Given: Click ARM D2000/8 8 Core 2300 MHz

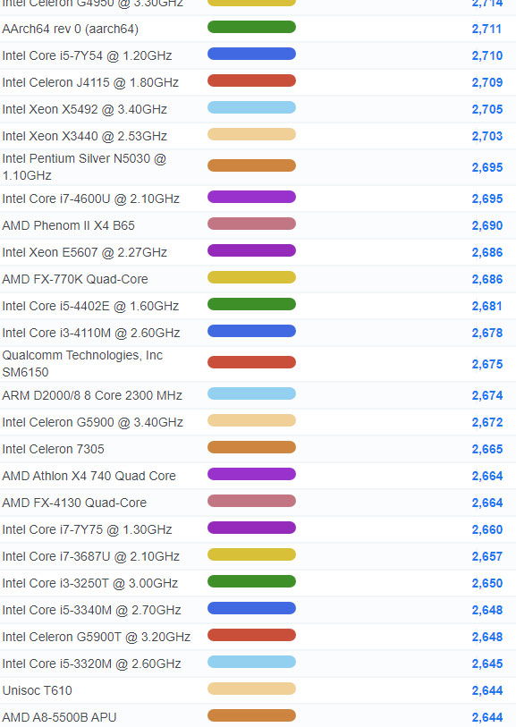Looking at the screenshot, I should 92,395.
